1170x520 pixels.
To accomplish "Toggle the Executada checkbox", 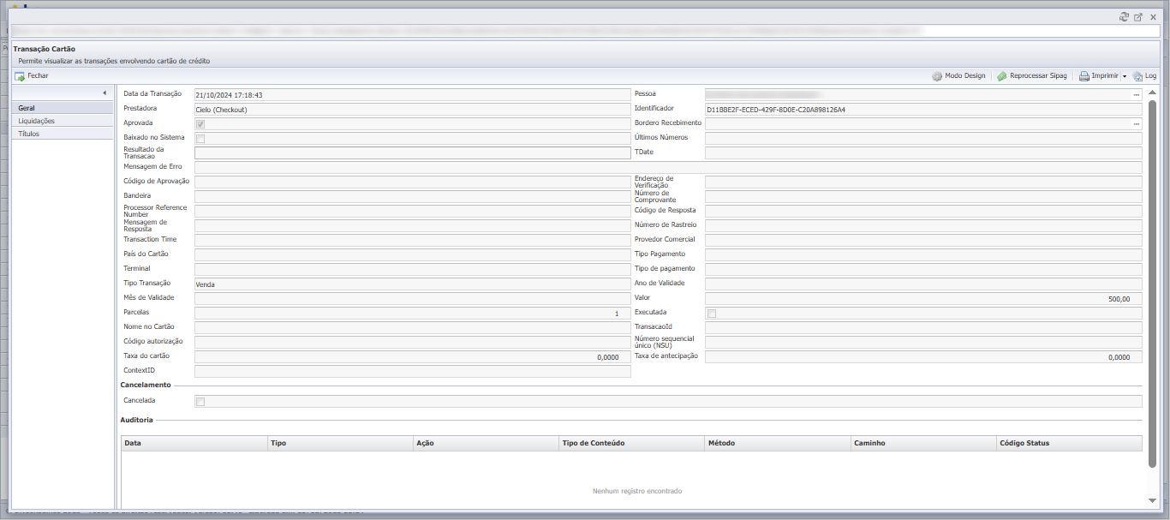I will (x=712, y=314).
